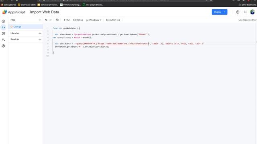Screen dimensions: 257x144
Task: Rename the Import Web Data project title
Action: tap(45, 12)
